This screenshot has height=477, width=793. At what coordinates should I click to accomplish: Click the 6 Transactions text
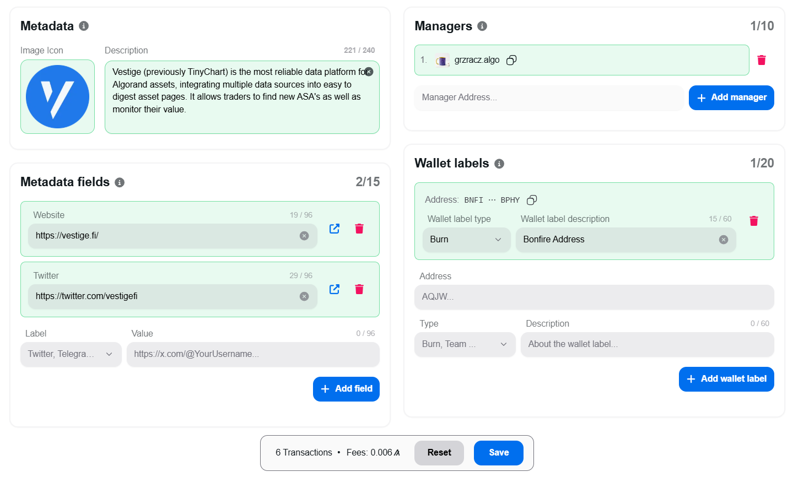coord(304,453)
